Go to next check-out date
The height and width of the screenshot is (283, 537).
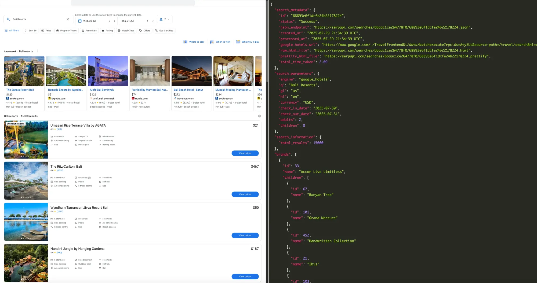coord(153,21)
